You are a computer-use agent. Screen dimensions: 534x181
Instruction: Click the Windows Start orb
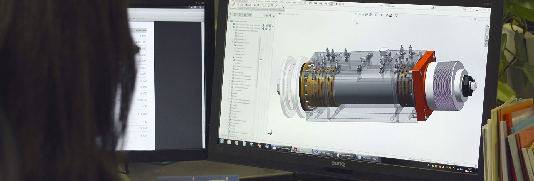tap(222, 141)
